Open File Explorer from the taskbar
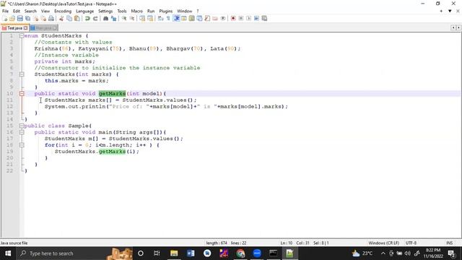Screen dimensions: 462x260 [174, 253]
